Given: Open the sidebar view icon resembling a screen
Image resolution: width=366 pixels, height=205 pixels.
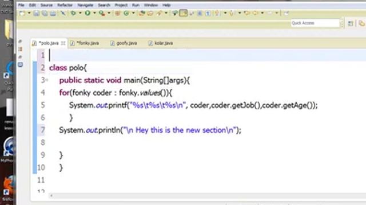Looking at the screenshot, I should pyautogui.click(x=21, y=65).
